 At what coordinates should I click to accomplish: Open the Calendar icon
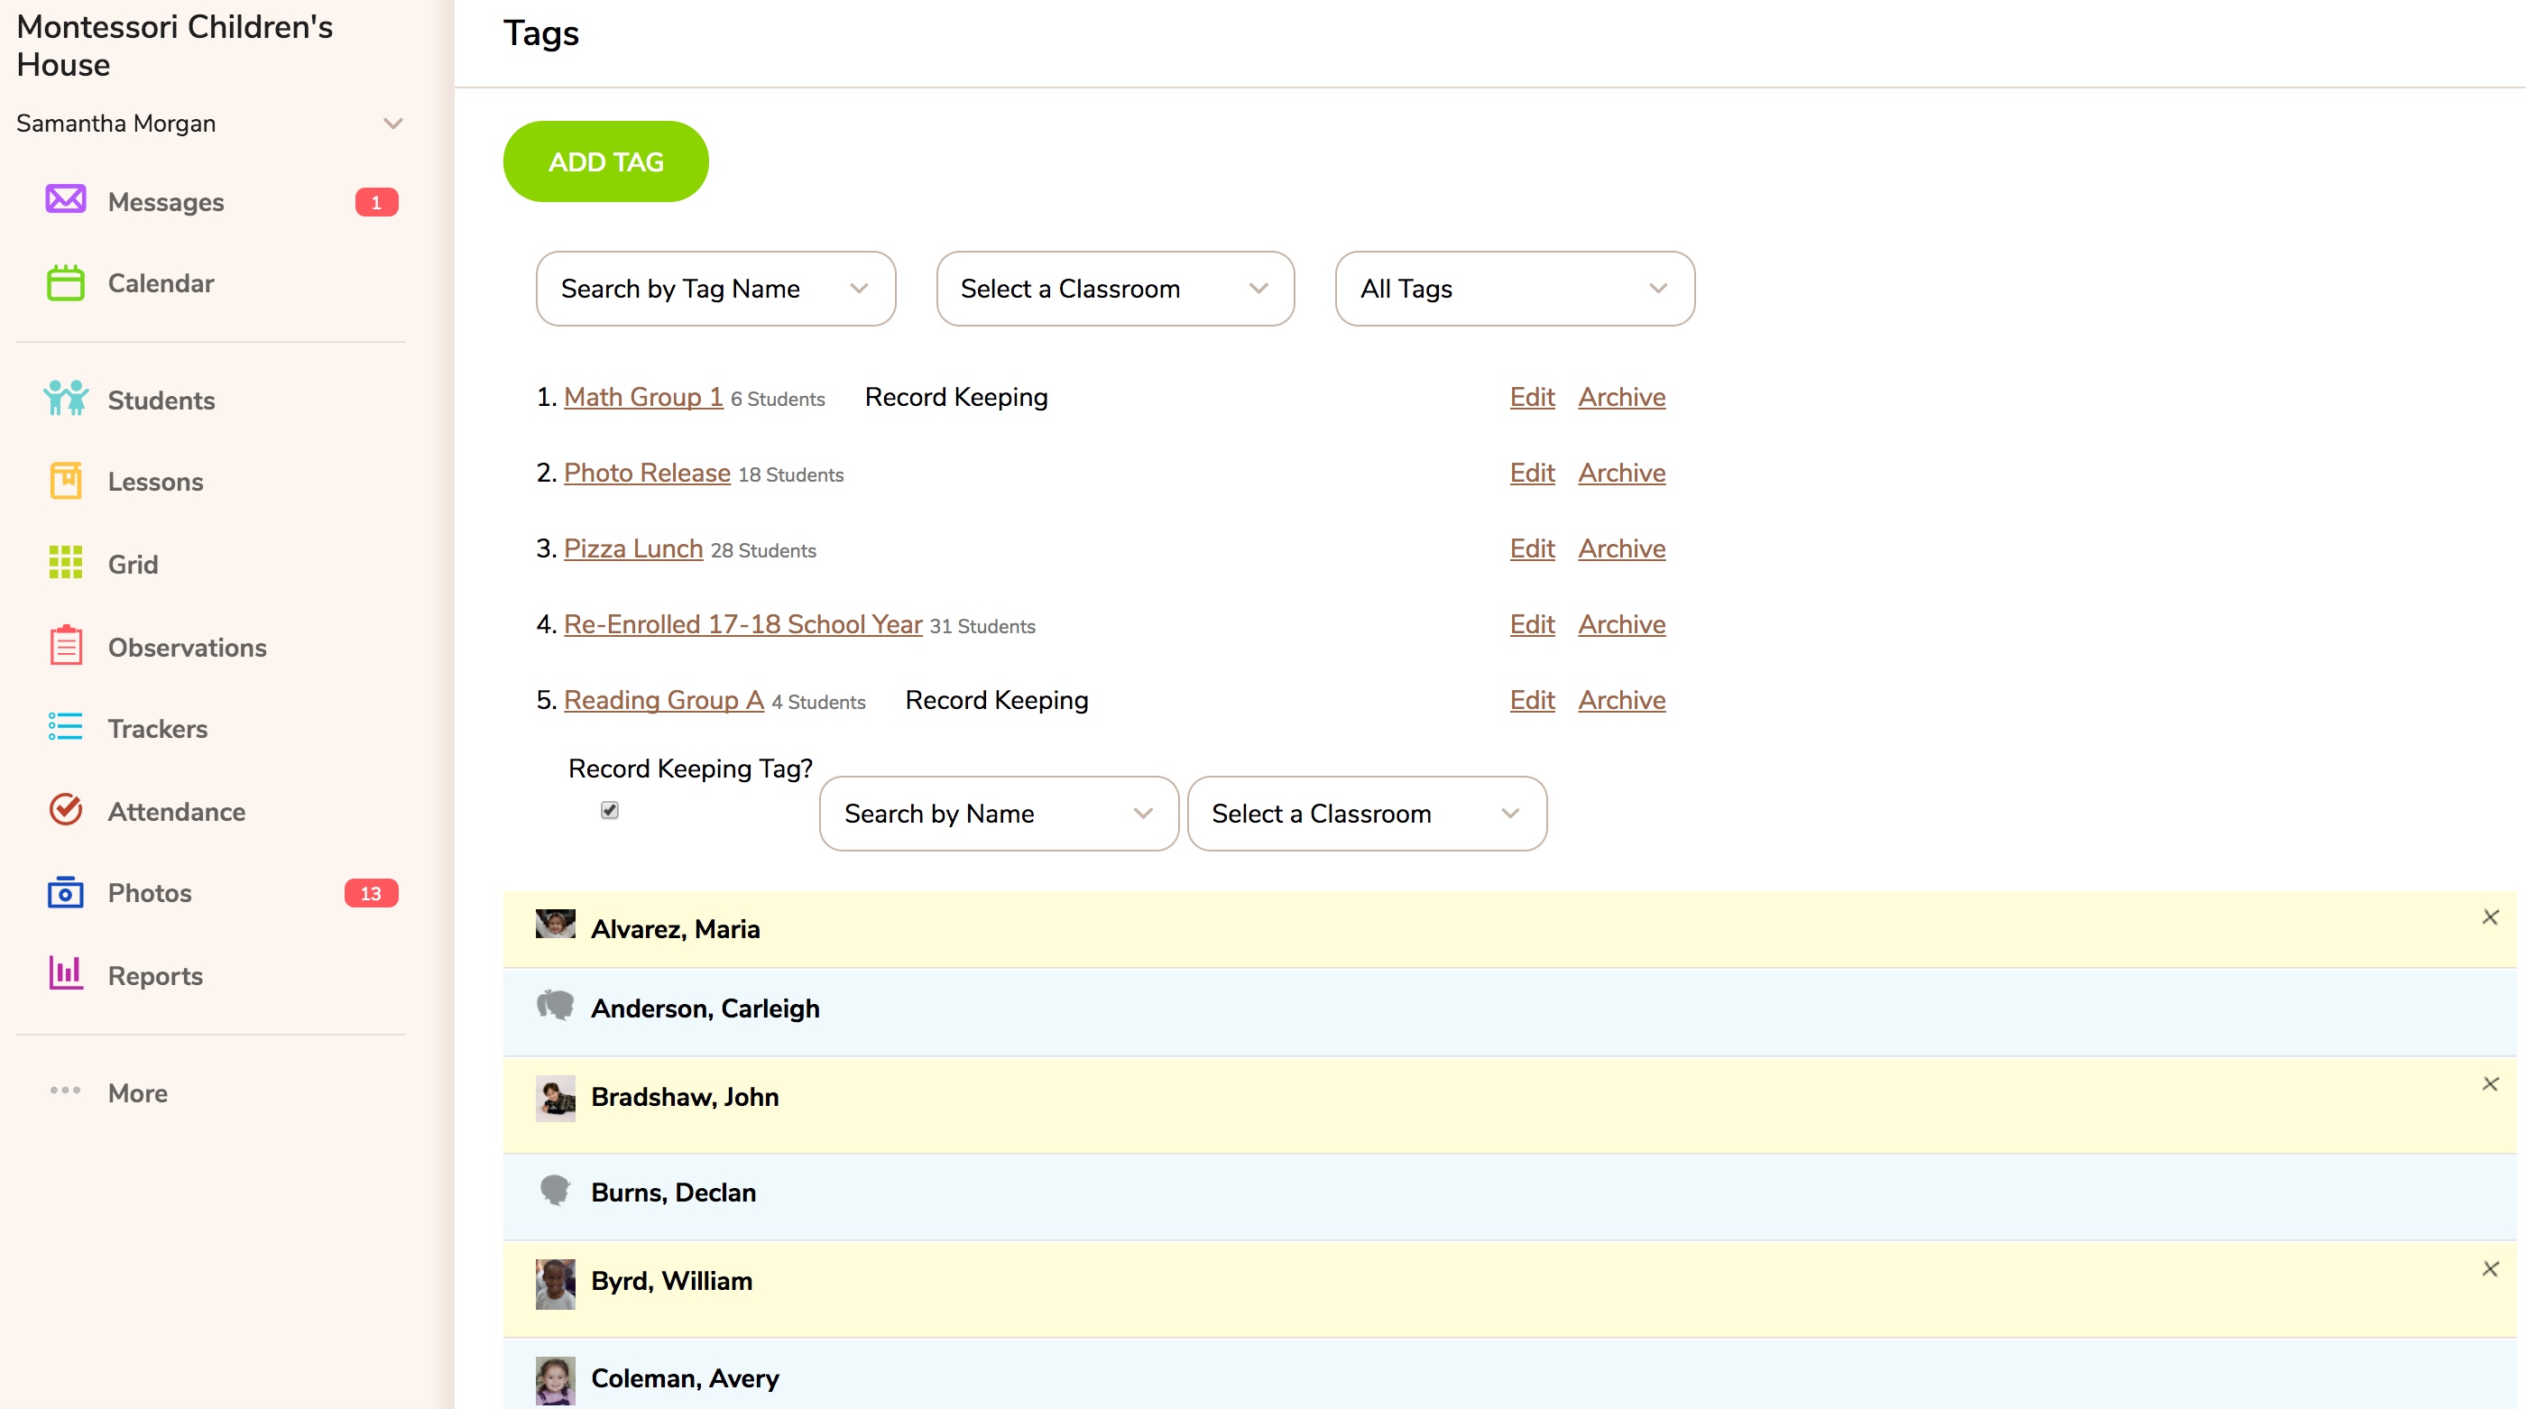(x=66, y=282)
